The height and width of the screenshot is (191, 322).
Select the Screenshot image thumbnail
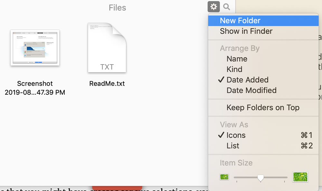(x=35, y=48)
